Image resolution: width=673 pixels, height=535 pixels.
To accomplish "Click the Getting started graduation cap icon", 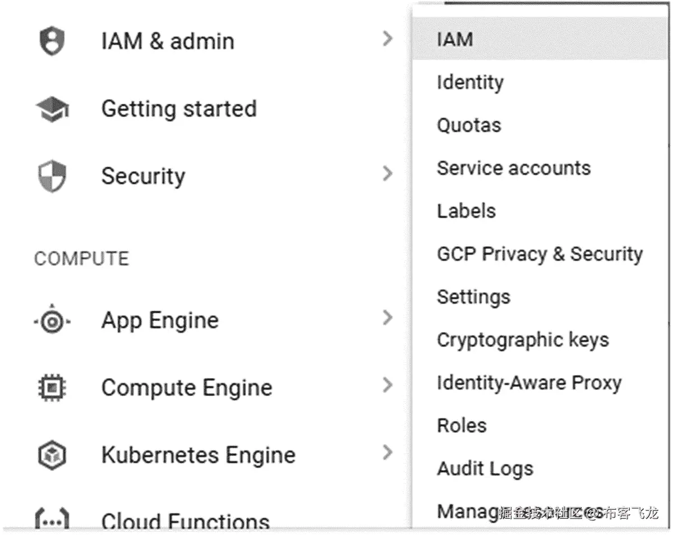I will click(52, 109).
